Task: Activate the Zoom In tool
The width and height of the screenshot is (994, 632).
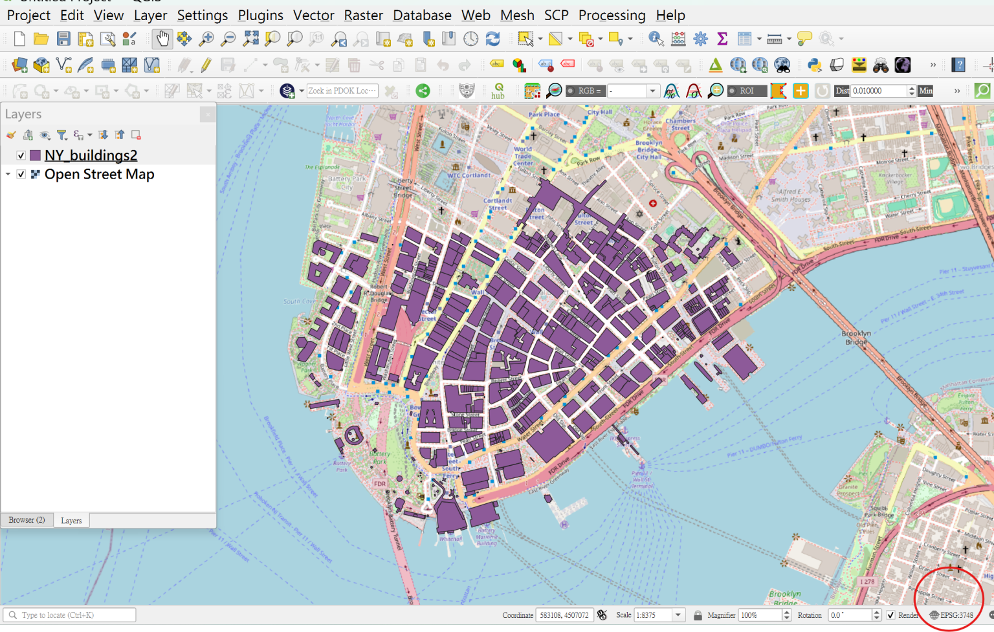Action: 206,38
